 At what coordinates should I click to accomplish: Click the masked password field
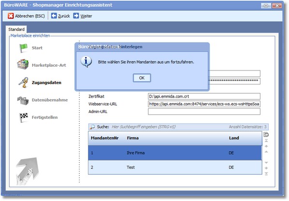click(234, 81)
